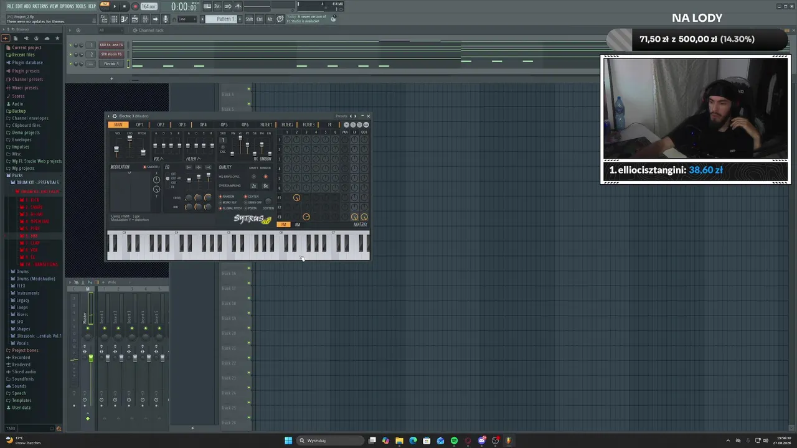Switch to the OP 1 tab in Sytrus
Screen dimensions: 797x448
coord(139,125)
